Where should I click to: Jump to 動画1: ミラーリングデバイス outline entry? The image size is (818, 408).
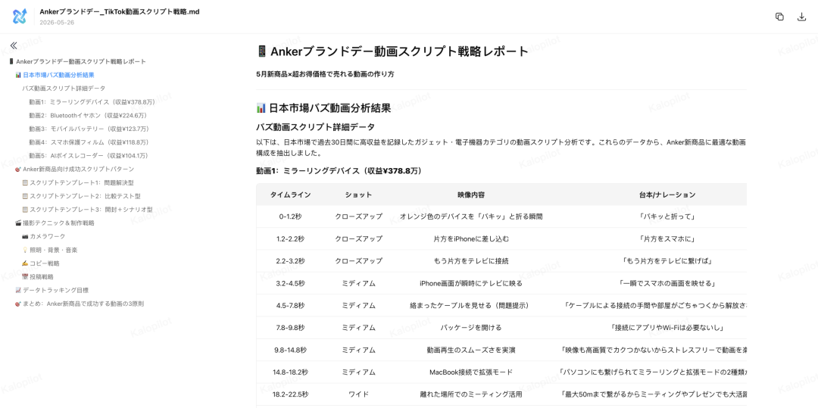coord(92,101)
